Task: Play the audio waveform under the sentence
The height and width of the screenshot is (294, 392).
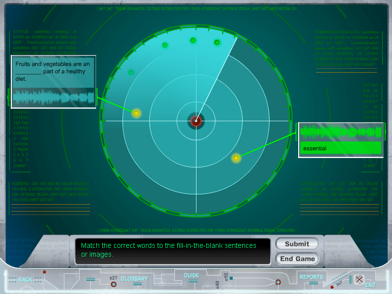Action: 53,97
